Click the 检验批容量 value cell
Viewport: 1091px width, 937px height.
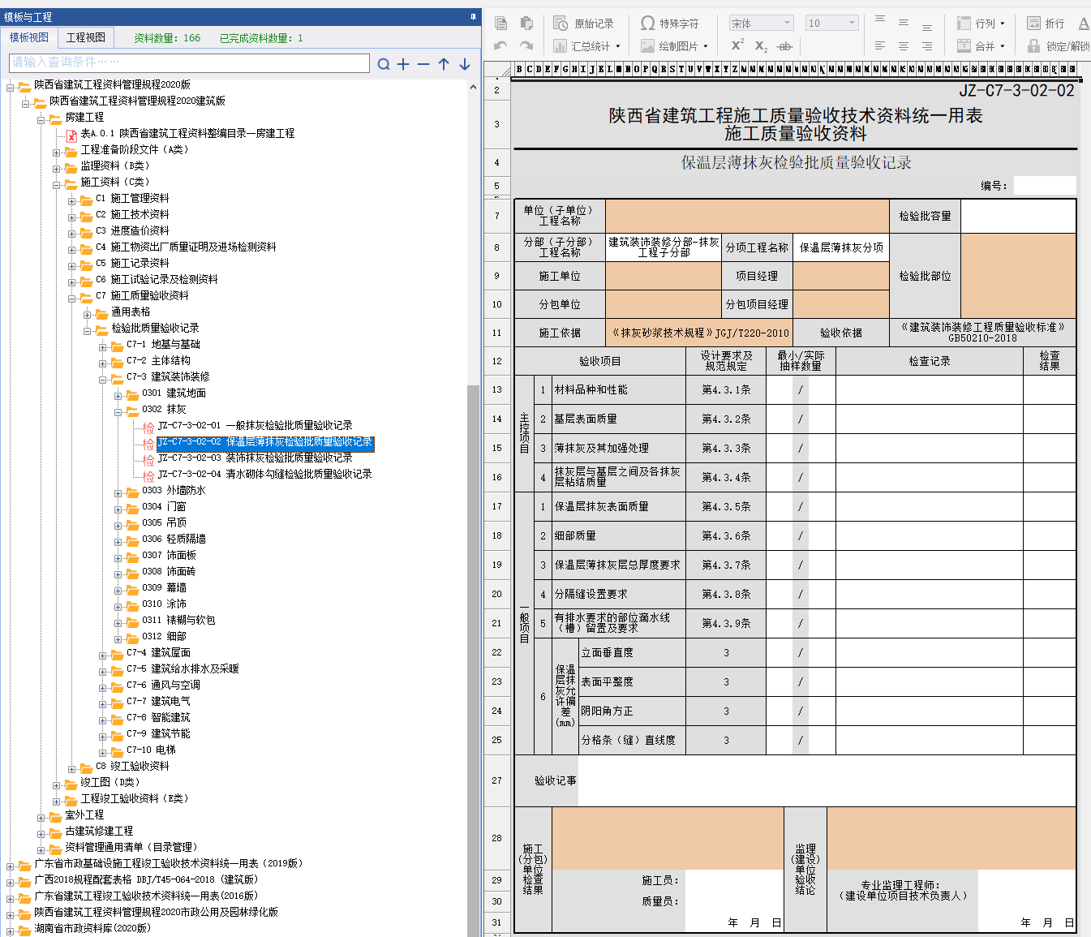1019,216
